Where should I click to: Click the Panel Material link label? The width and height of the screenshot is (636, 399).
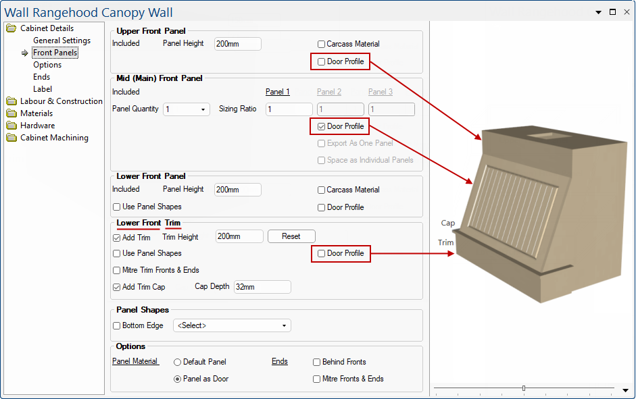pyautogui.click(x=135, y=361)
